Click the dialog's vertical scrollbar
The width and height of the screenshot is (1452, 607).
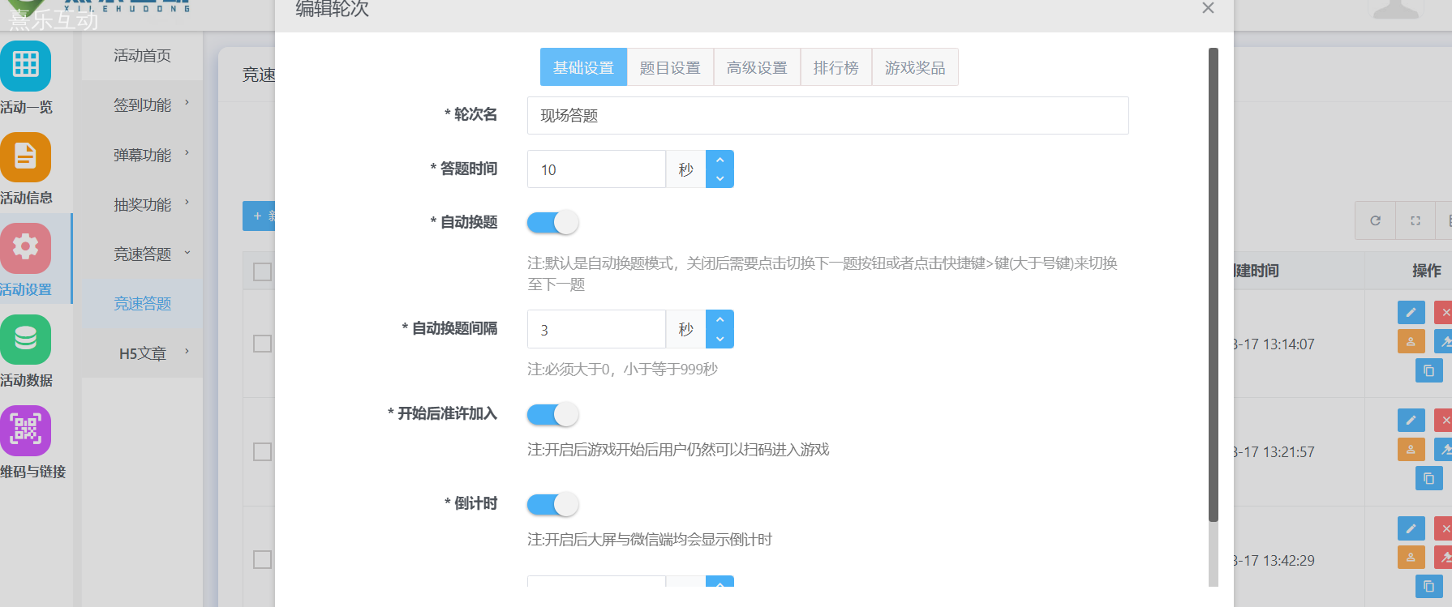click(x=1214, y=284)
